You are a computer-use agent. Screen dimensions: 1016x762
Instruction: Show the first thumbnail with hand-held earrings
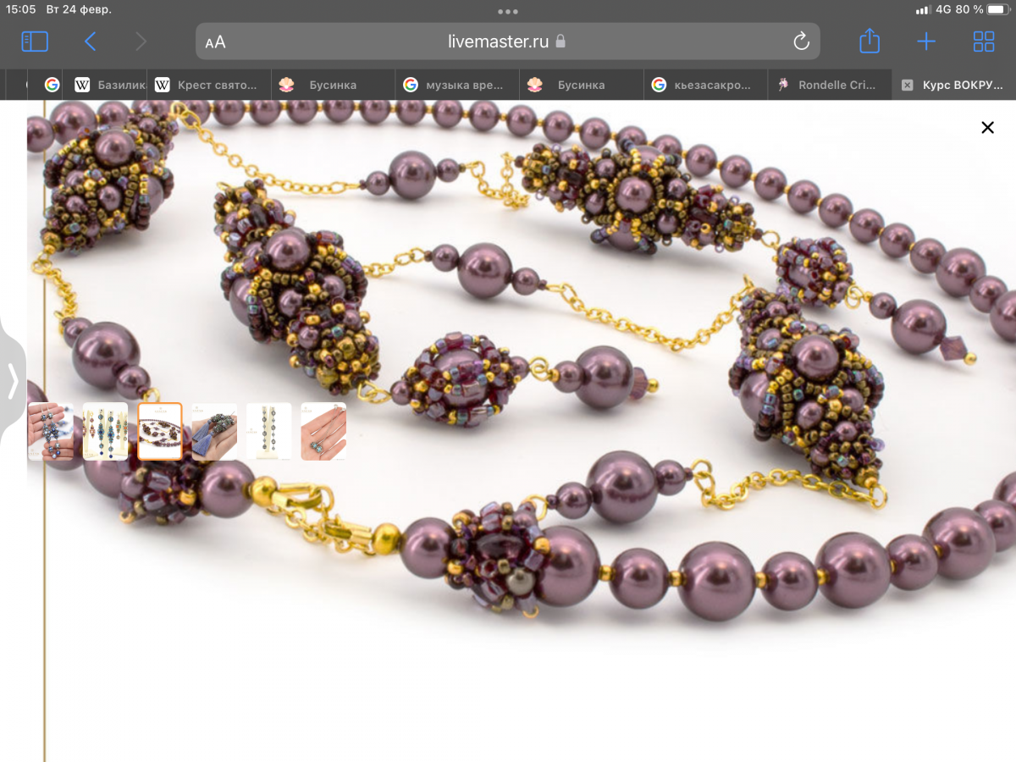click(x=51, y=432)
